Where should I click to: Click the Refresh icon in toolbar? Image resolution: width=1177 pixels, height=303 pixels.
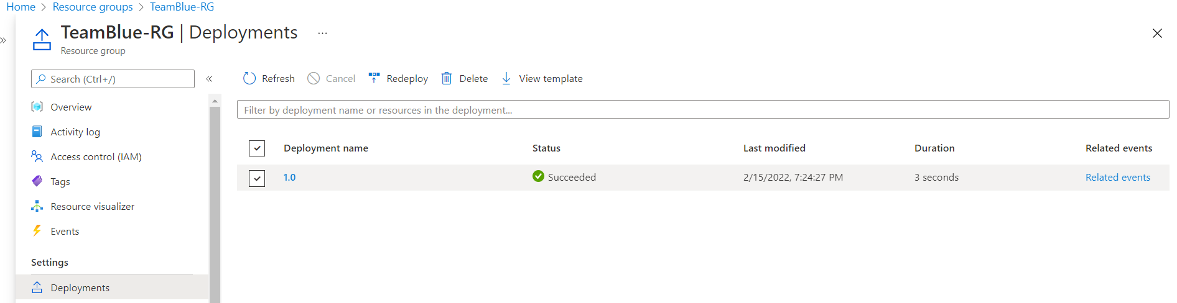249,78
